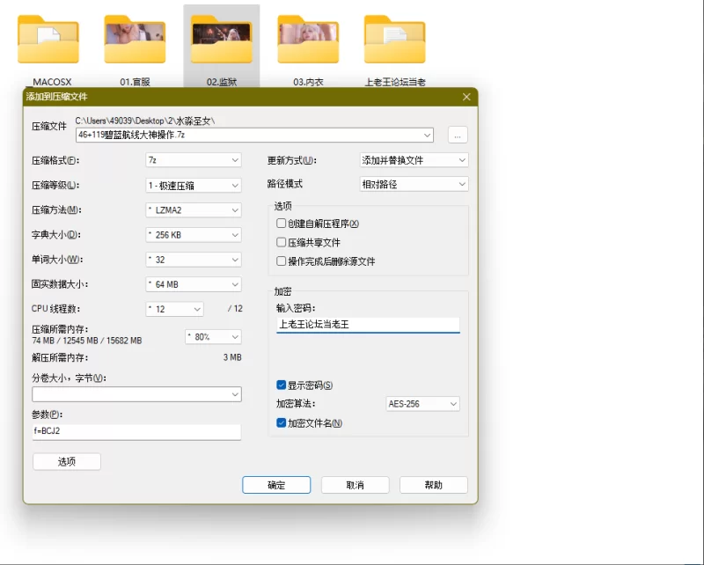704x565 pixels.
Task: Open the archive browse '...' button
Action: pos(458,136)
